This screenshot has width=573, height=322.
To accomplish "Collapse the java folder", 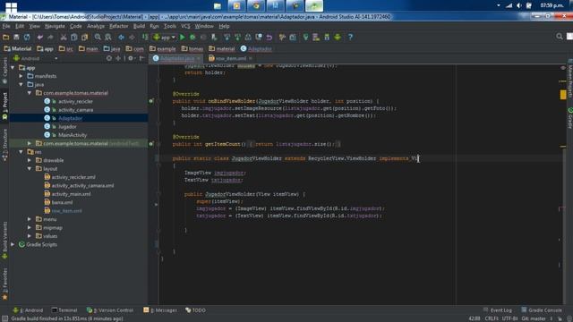I will [21, 85].
